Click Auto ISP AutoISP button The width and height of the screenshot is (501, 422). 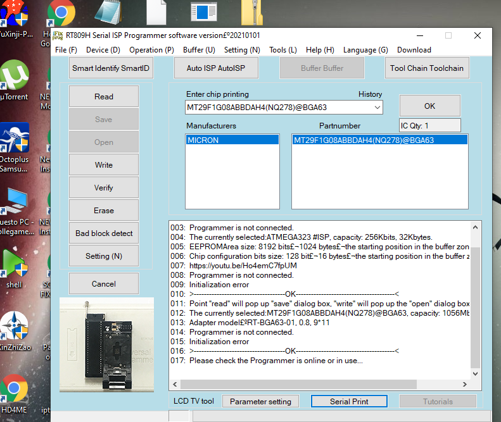pos(216,68)
